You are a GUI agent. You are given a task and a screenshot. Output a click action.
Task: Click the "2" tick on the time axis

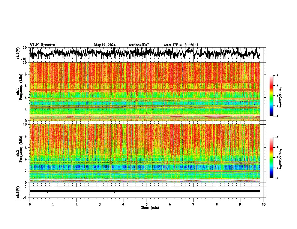click(x=76, y=204)
